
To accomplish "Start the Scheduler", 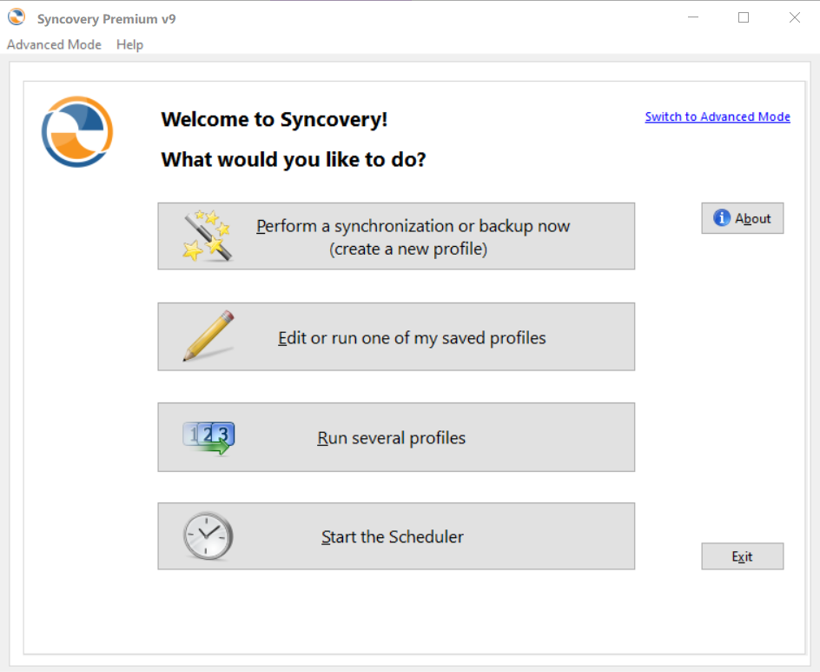I will coord(396,536).
